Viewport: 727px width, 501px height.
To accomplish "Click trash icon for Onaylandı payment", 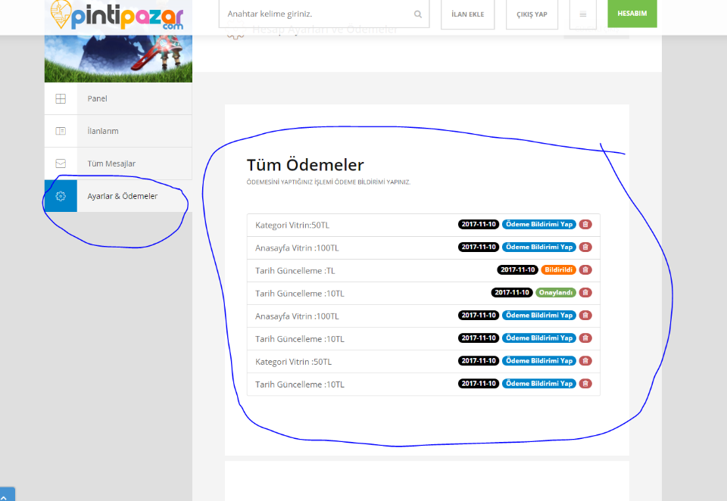I will coord(585,293).
